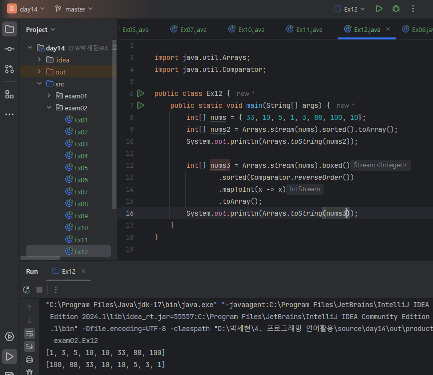433x375 pixels.
Task: Open the Pull Requests tool window
Action: click(9, 69)
